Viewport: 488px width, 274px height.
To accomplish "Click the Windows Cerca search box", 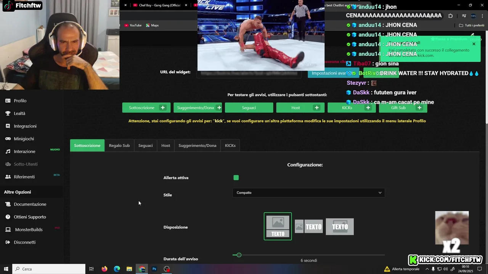I will [49, 269].
